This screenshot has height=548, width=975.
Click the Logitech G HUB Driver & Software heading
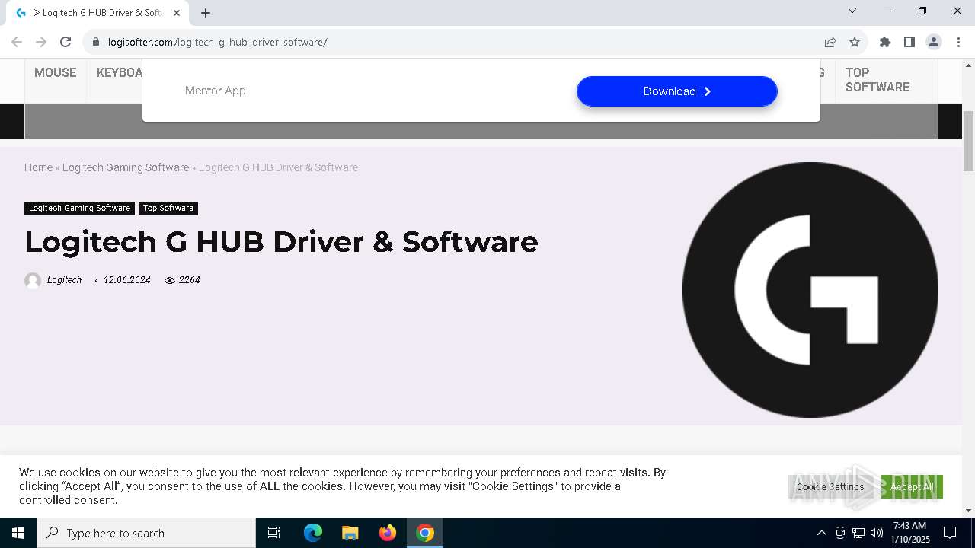(x=281, y=241)
